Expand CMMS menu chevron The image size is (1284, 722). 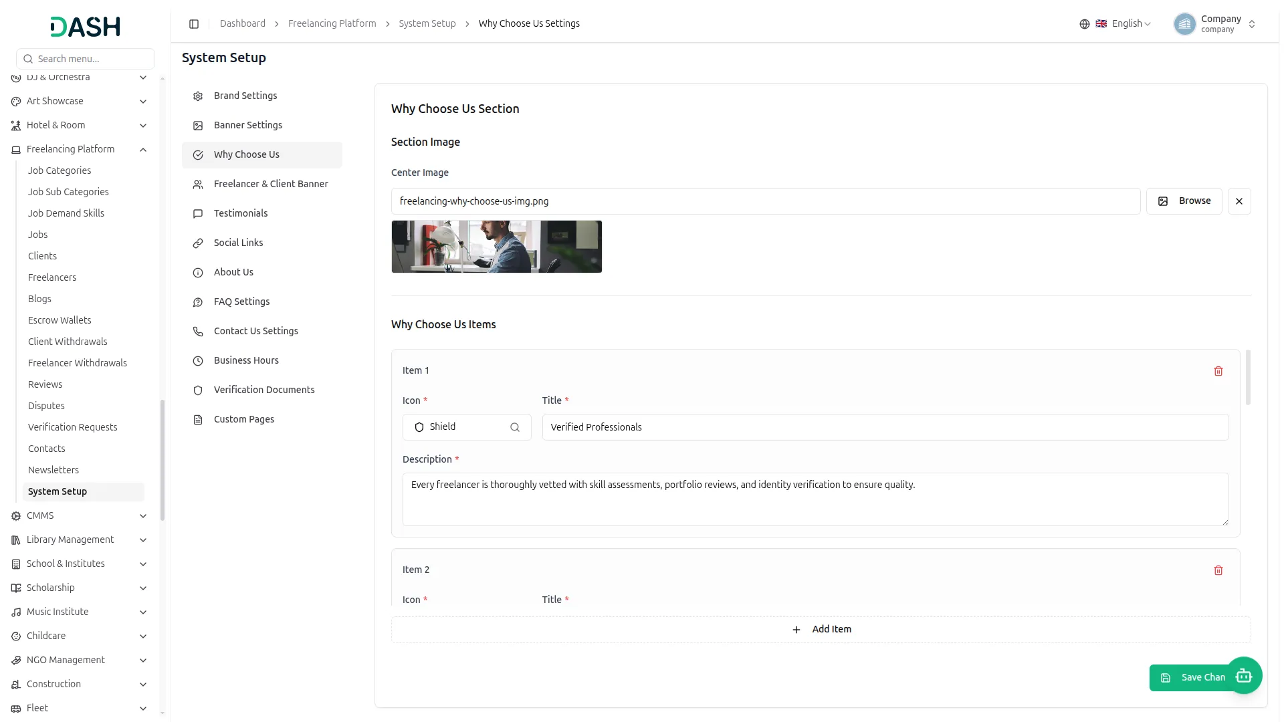tap(143, 516)
